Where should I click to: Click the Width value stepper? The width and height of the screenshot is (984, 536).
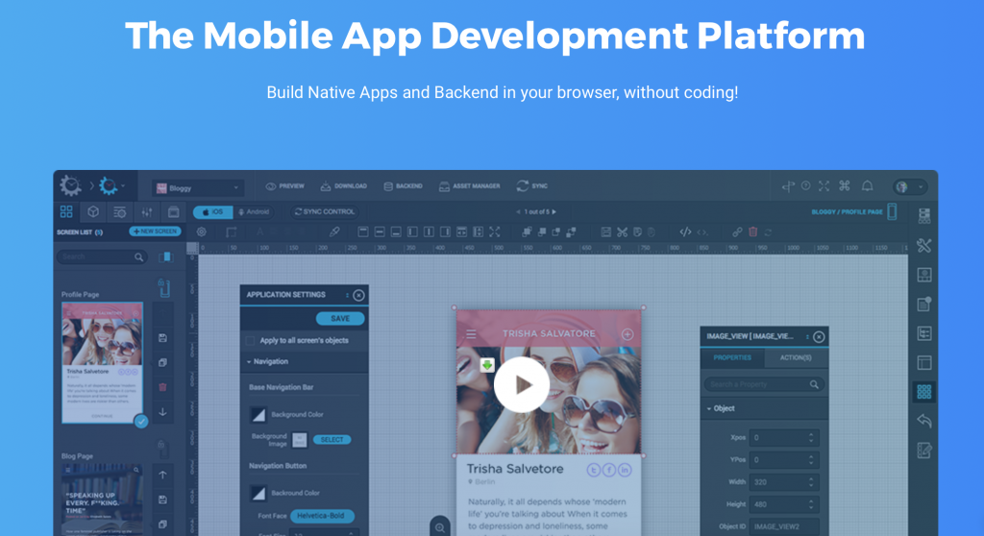(x=811, y=482)
